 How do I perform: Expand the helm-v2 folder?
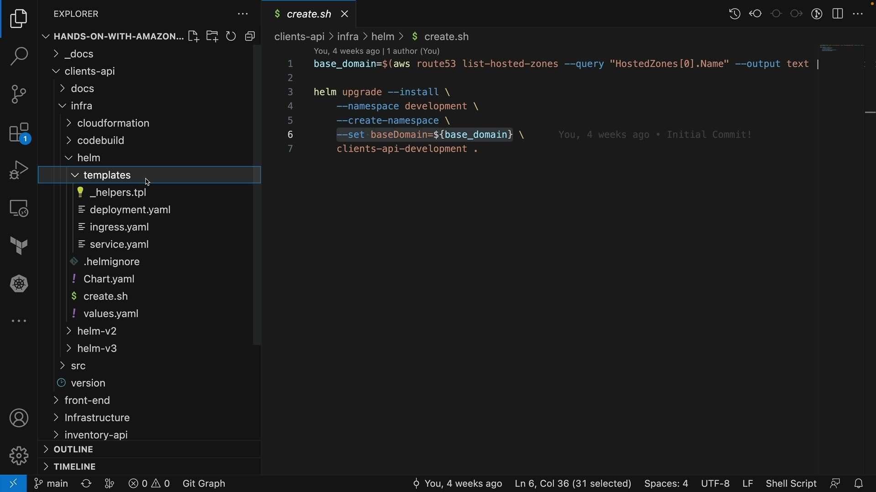[97, 331]
